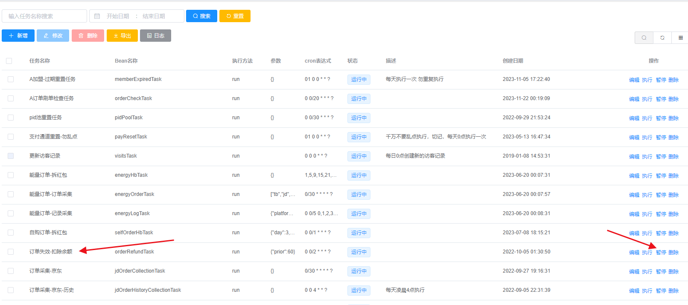Click the blue 搜索 search button
Image resolution: width=688 pixels, height=305 pixels.
click(201, 16)
